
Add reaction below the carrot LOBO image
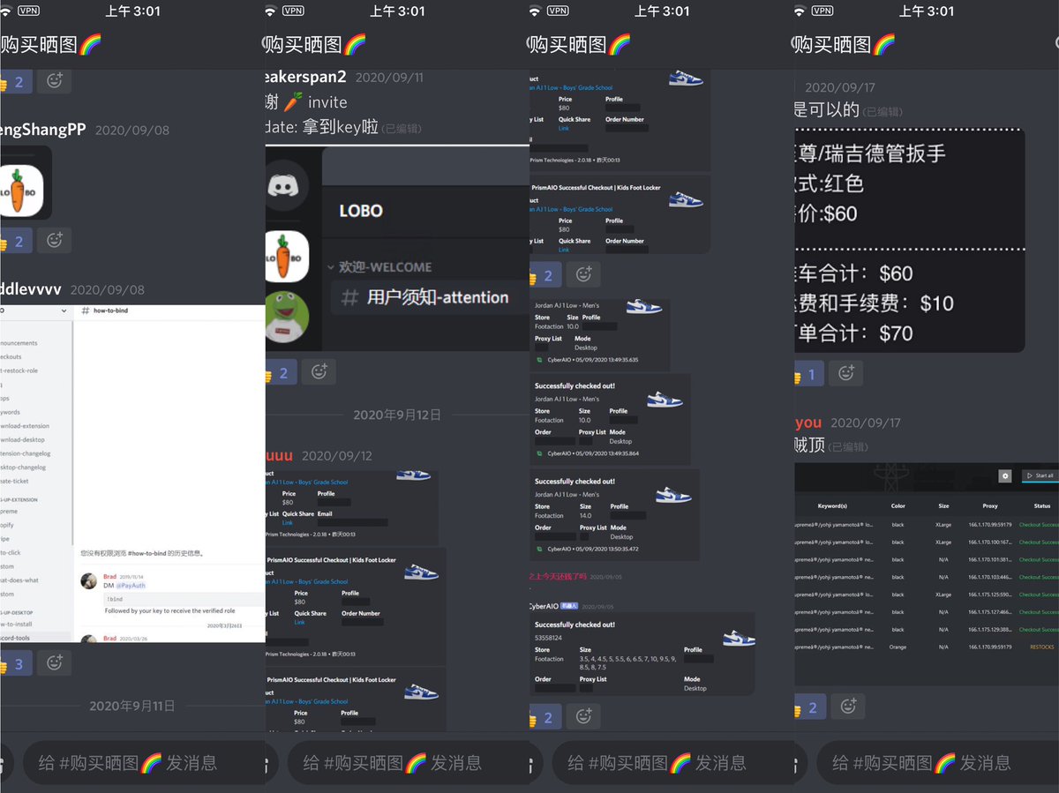pos(55,240)
